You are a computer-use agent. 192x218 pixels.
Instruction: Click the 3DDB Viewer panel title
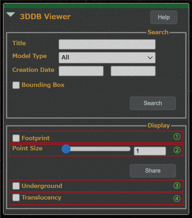(x=45, y=17)
